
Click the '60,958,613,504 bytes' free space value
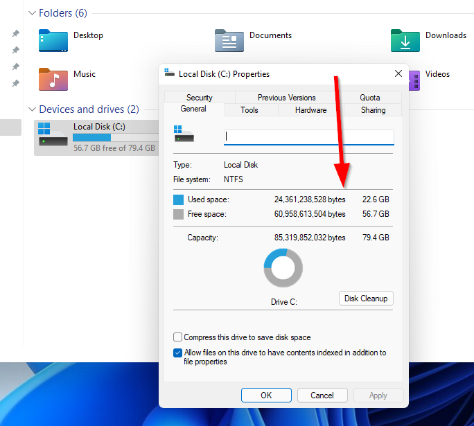pyautogui.click(x=310, y=214)
